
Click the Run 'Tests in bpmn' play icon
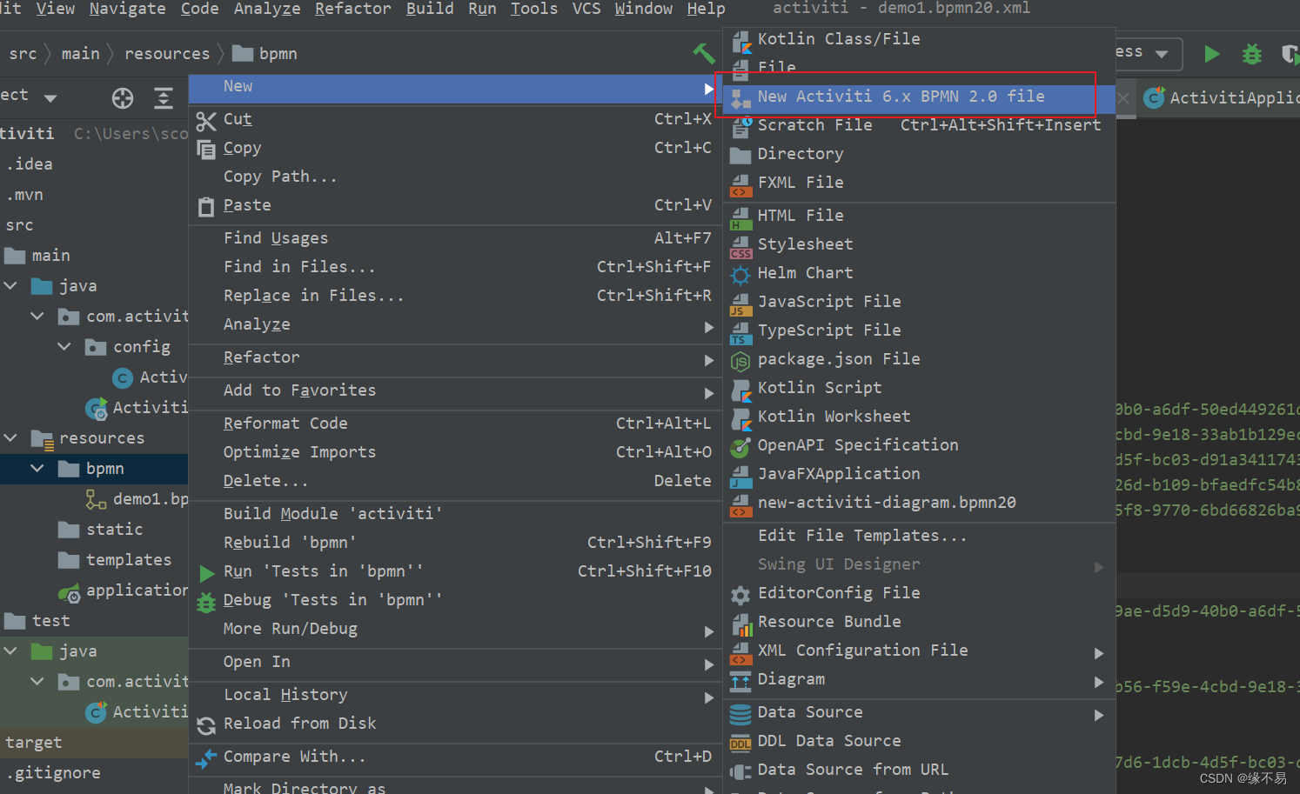(206, 574)
